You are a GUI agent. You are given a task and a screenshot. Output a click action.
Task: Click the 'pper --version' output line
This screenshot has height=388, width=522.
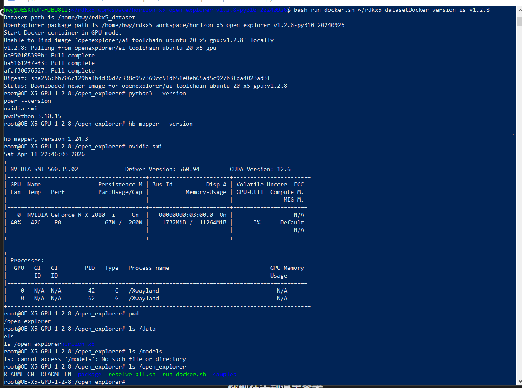pos(27,101)
